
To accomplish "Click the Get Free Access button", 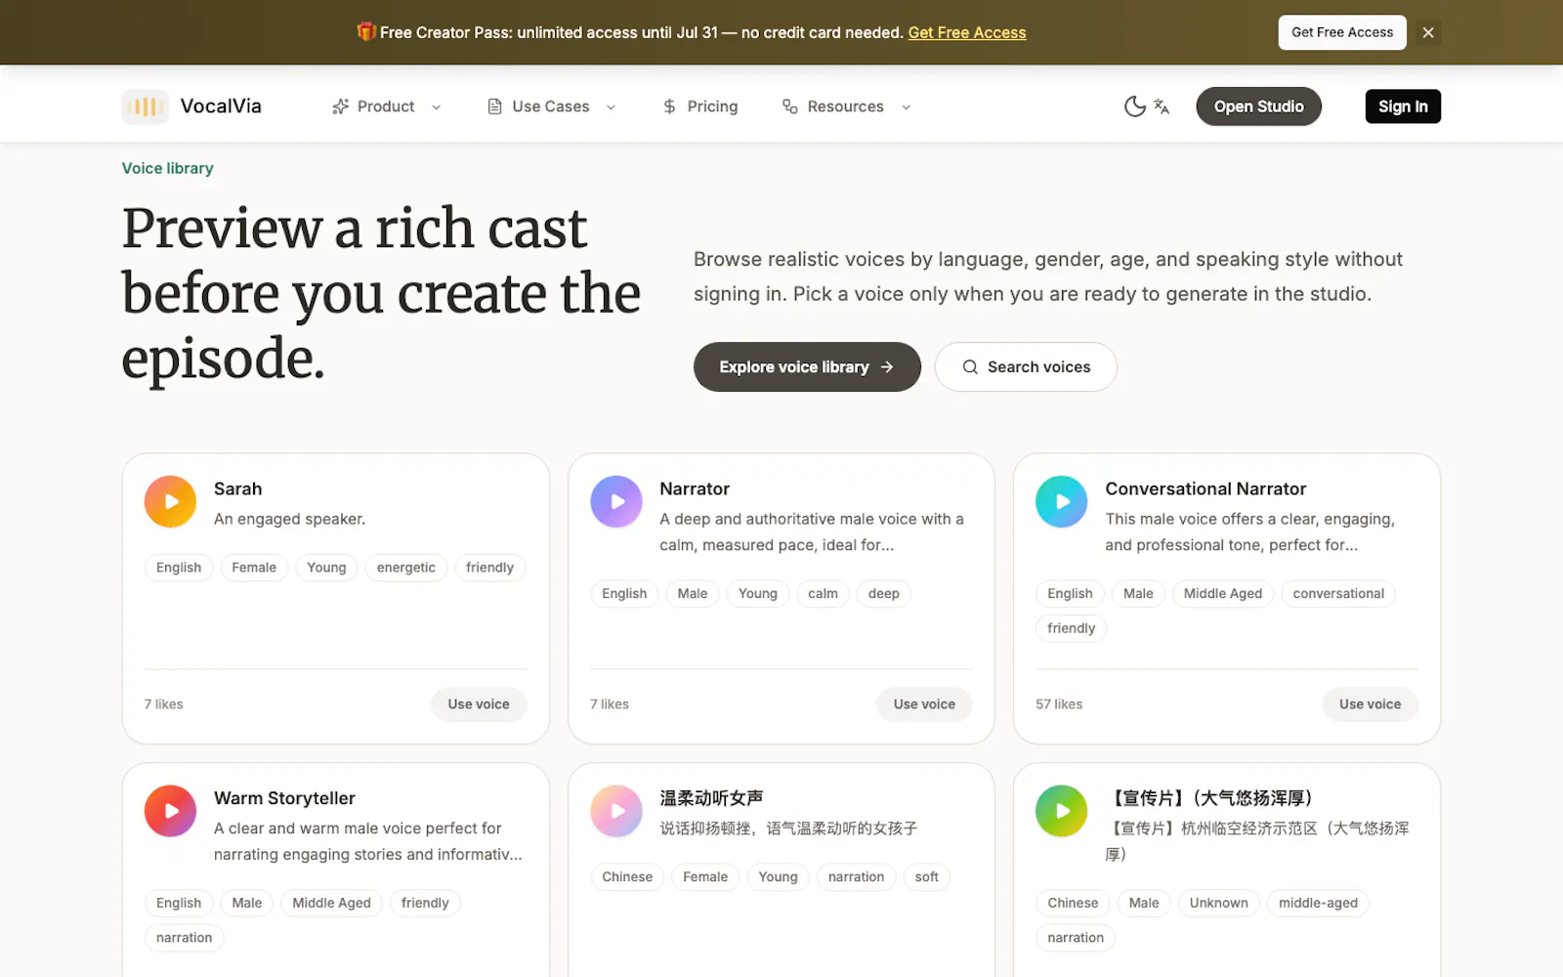I will pos(1342,32).
